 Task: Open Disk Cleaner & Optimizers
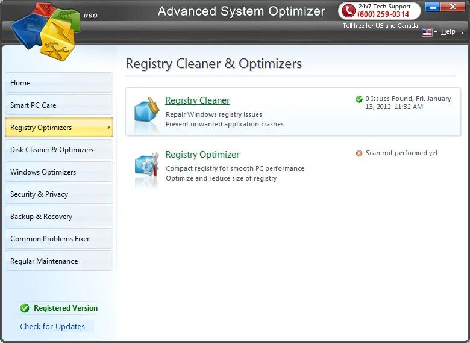(x=59, y=149)
